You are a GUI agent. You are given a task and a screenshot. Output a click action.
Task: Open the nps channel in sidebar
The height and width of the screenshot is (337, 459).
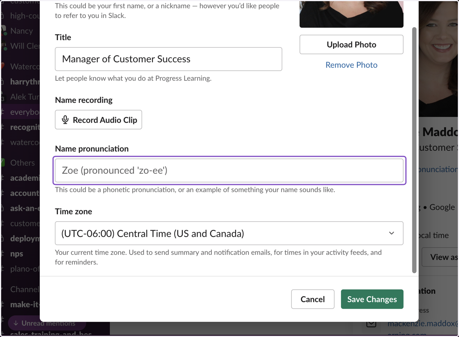17,254
